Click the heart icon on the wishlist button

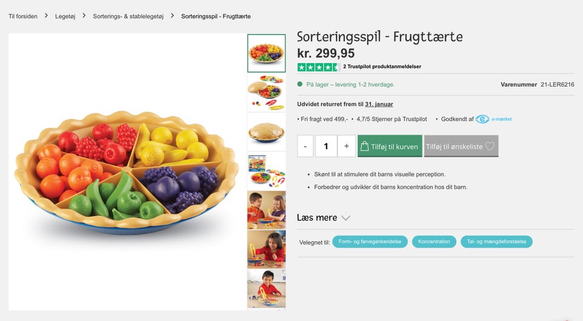(x=489, y=146)
